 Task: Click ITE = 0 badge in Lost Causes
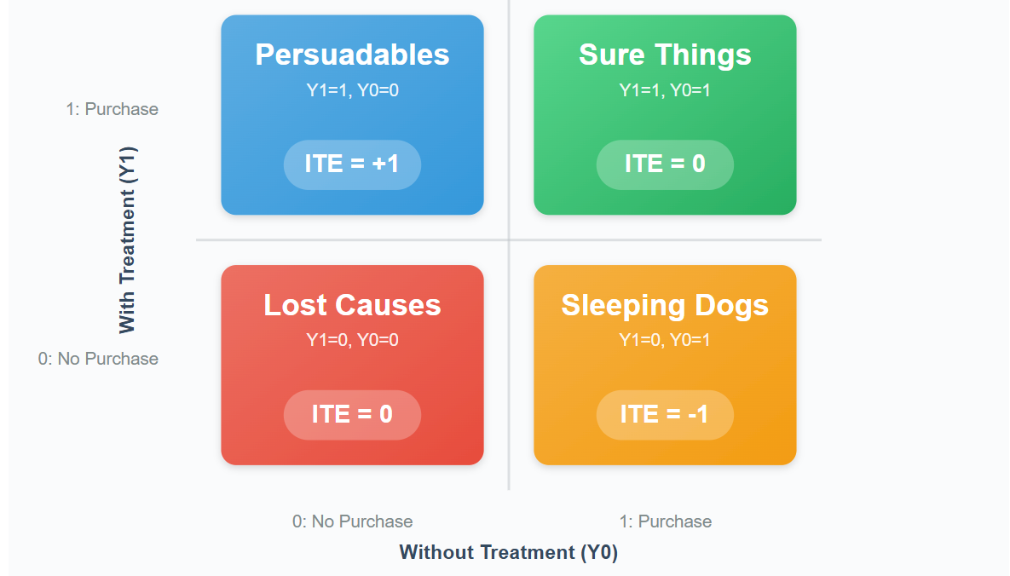coord(352,415)
